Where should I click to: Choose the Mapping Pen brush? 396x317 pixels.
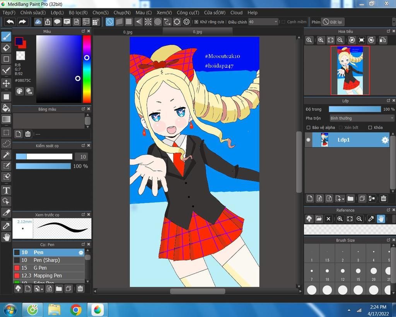(49, 276)
